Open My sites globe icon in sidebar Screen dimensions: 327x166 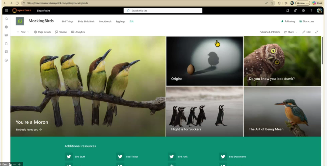pyautogui.click(x=6, y=27)
